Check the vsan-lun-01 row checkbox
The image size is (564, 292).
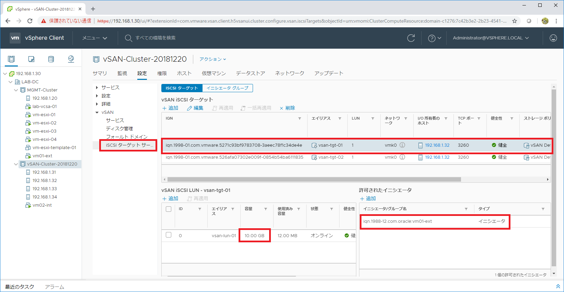(x=169, y=235)
